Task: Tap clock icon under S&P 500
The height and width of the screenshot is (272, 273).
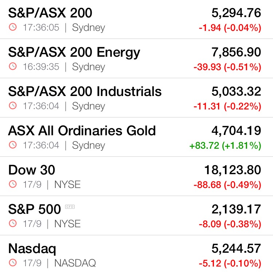Action: [13, 223]
